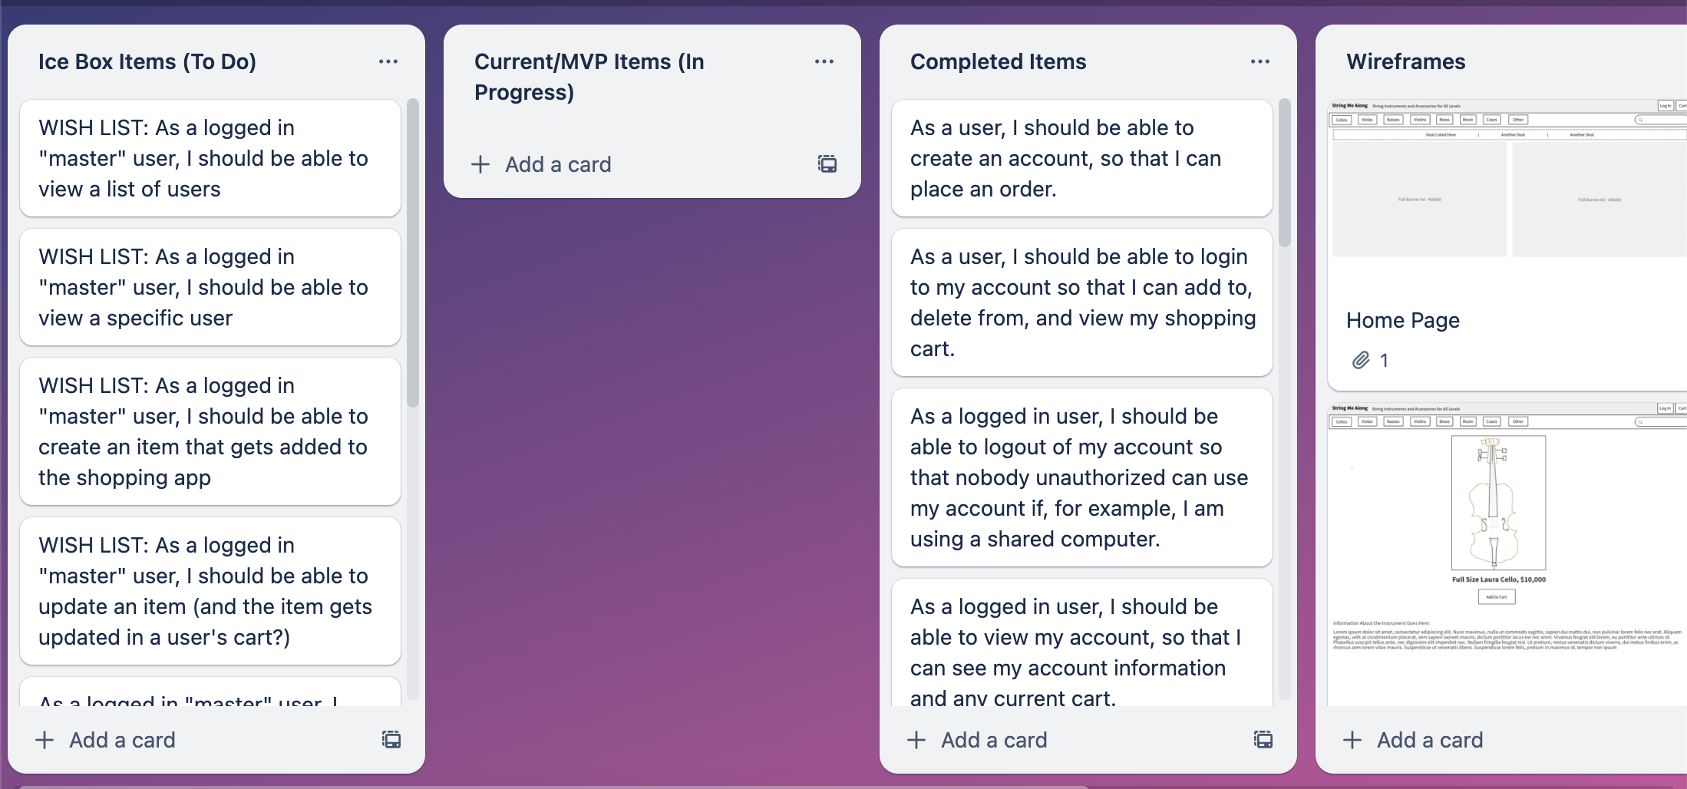
Task: Open the WISH LIST card about updating an item
Action: tap(209, 591)
